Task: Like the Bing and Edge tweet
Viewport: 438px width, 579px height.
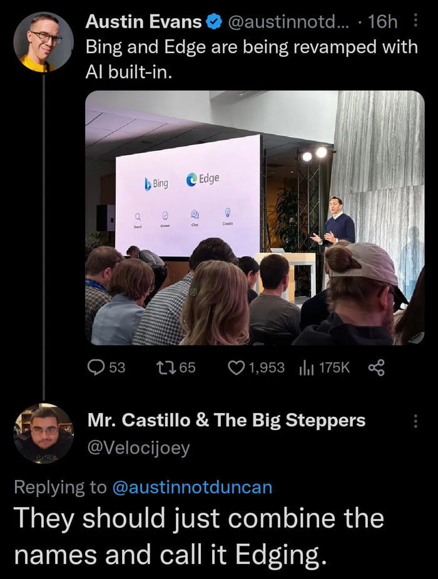Action: click(235, 367)
